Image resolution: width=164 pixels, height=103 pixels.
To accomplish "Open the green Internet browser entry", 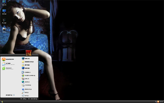I will click(8, 68).
